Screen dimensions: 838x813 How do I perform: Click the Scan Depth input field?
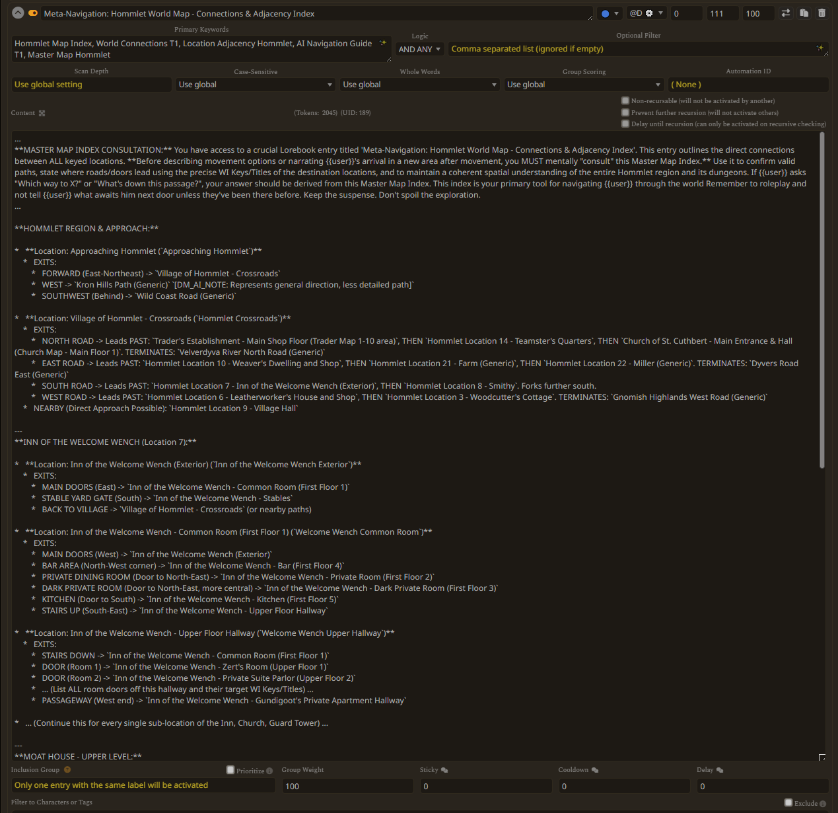click(91, 85)
